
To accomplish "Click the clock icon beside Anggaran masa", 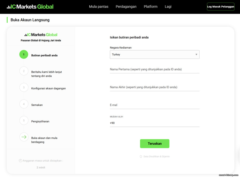I will [20, 161].
